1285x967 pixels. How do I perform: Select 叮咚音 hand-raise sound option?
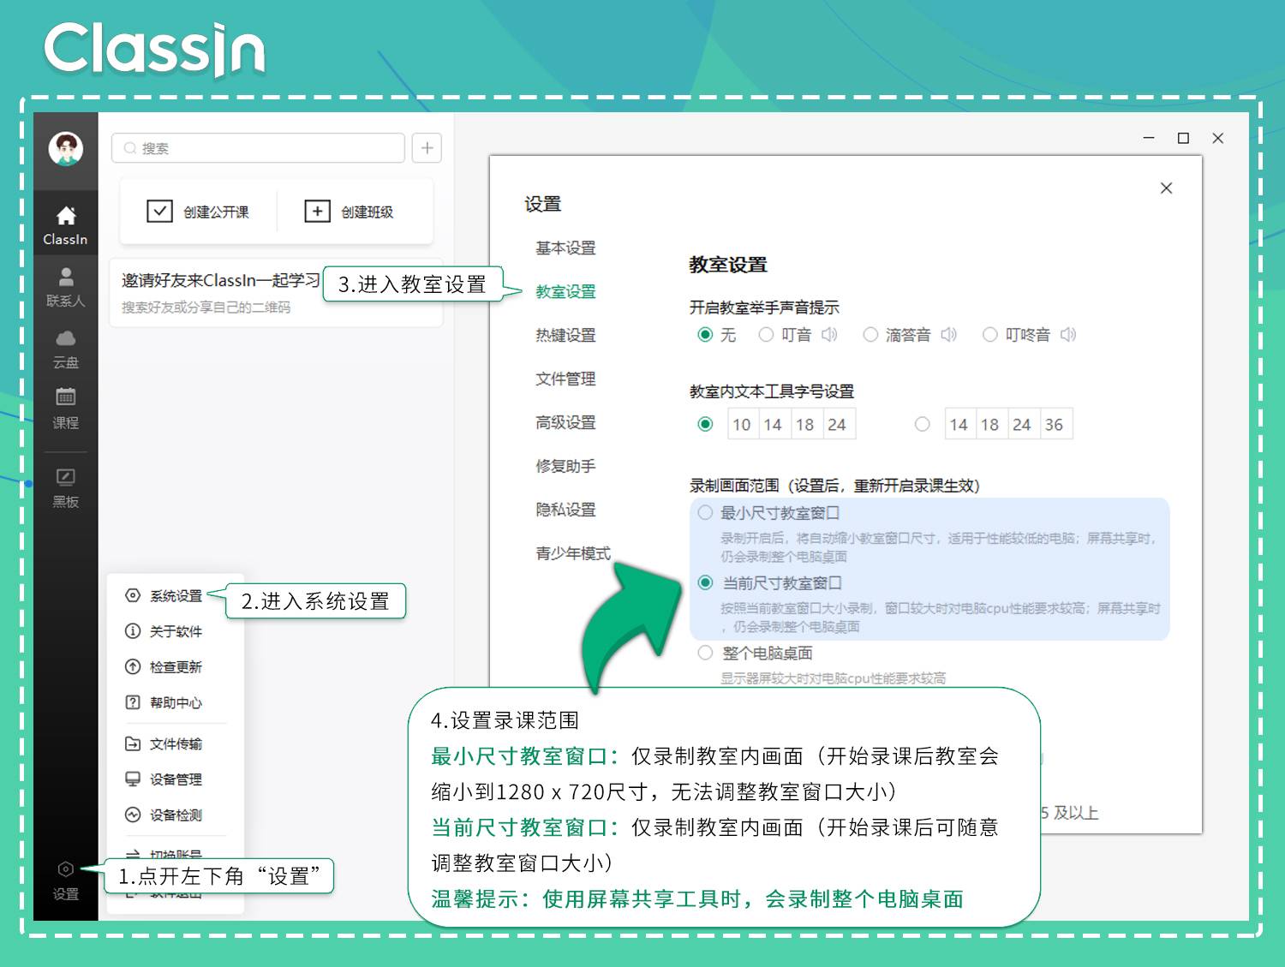click(x=989, y=335)
